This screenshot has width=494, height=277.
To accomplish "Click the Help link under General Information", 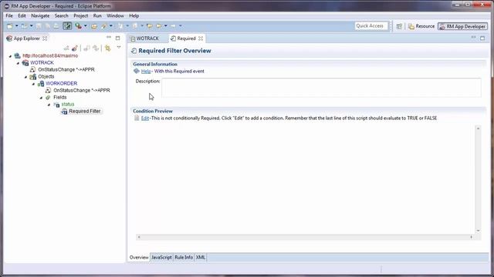I will tap(146, 72).
